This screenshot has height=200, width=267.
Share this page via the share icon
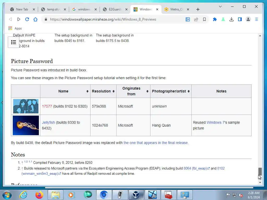click(x=196, y=19)
